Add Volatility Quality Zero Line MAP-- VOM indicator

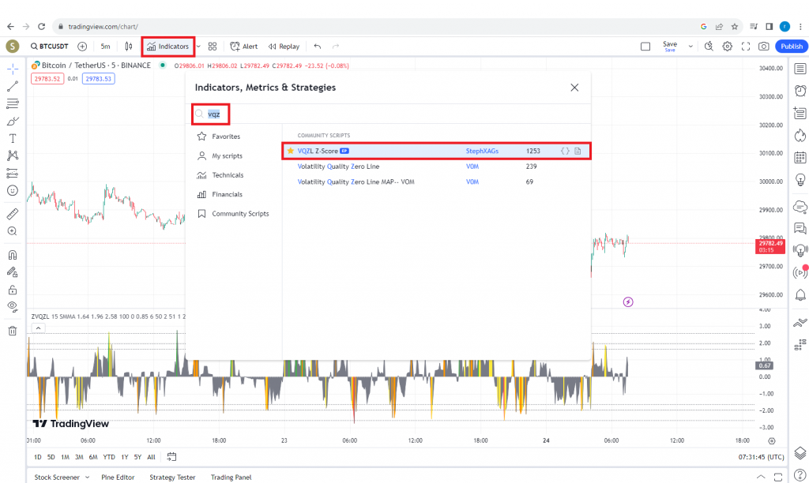(x=356, y=182)
